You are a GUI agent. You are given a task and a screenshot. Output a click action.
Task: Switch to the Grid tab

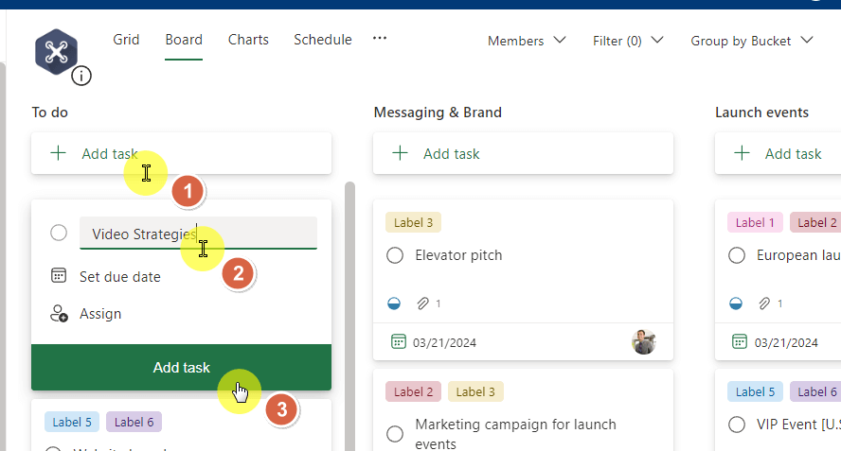(126, 40)
